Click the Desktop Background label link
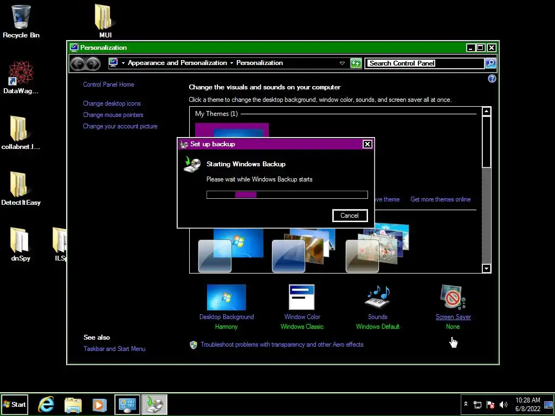555x416 pixels. pyautogui.click(x=227, y=316)
